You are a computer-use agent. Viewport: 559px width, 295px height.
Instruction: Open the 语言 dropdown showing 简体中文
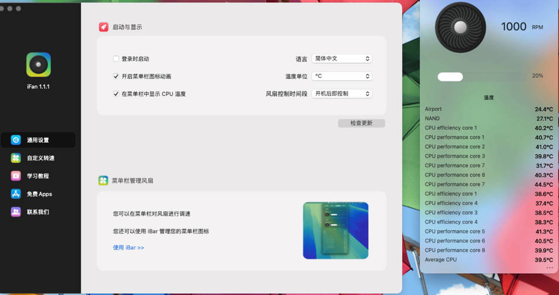(341, 59)
